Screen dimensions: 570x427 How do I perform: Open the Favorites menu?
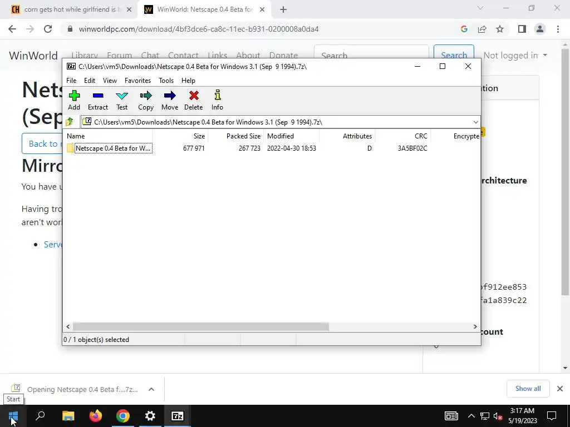138,81
